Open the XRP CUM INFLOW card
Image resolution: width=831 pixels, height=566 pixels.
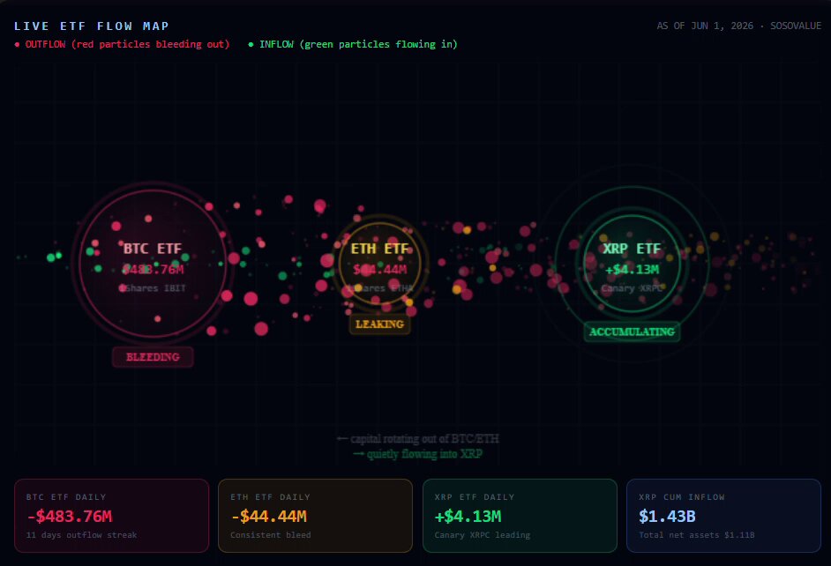pyautogui.click(x=723, y=516)
